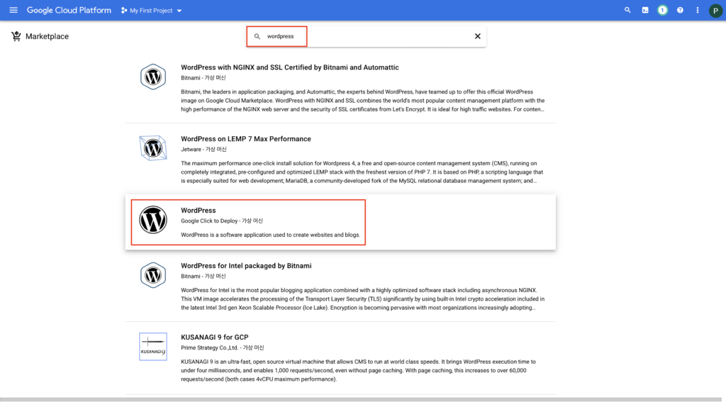Click the KUSANAGI 9 ultra-fast description text
This screenshot has width=726, height=402.
(358, 371)
